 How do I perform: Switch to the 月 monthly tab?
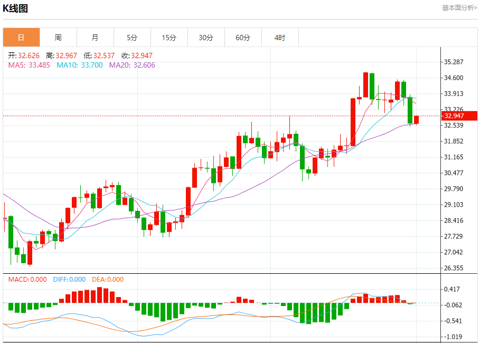[x=95, y=38]
